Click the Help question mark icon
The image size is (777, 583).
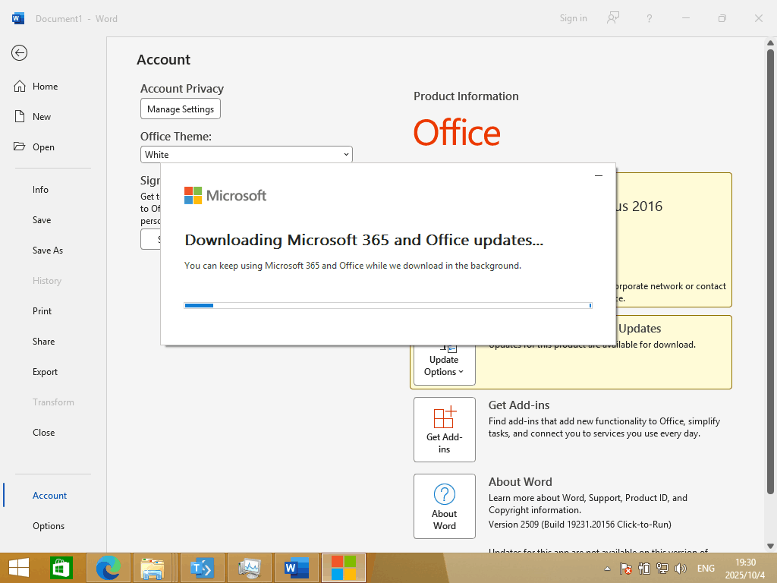click(x=649, y=18)
